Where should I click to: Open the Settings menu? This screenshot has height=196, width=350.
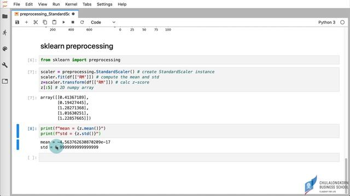(104, 4)
